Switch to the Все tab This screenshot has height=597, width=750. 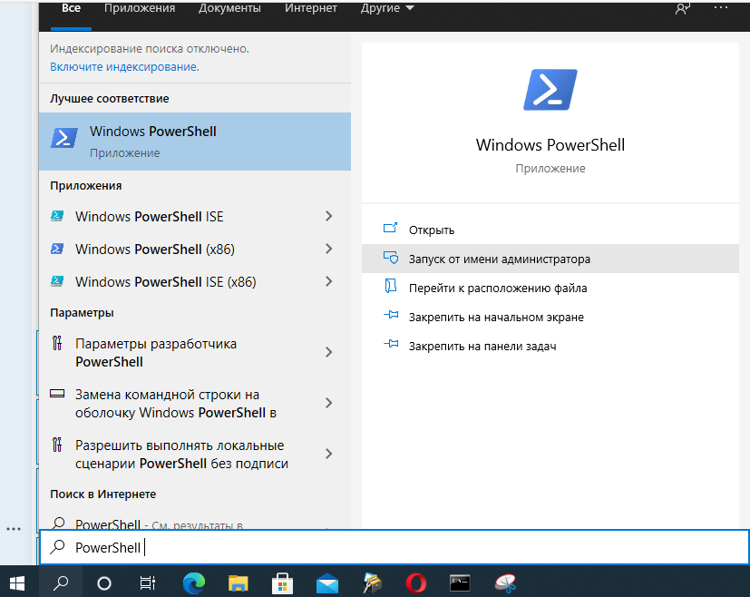[71, 8]
